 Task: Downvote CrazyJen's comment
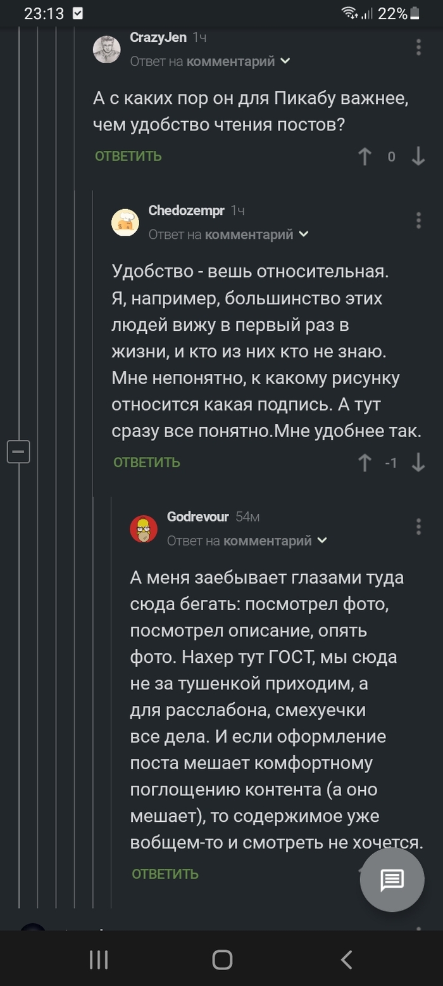click(418, 157)
